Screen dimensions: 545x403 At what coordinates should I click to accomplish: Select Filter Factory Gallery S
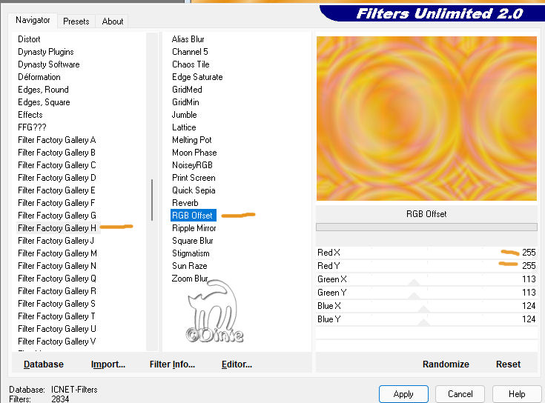coord(56,304)
